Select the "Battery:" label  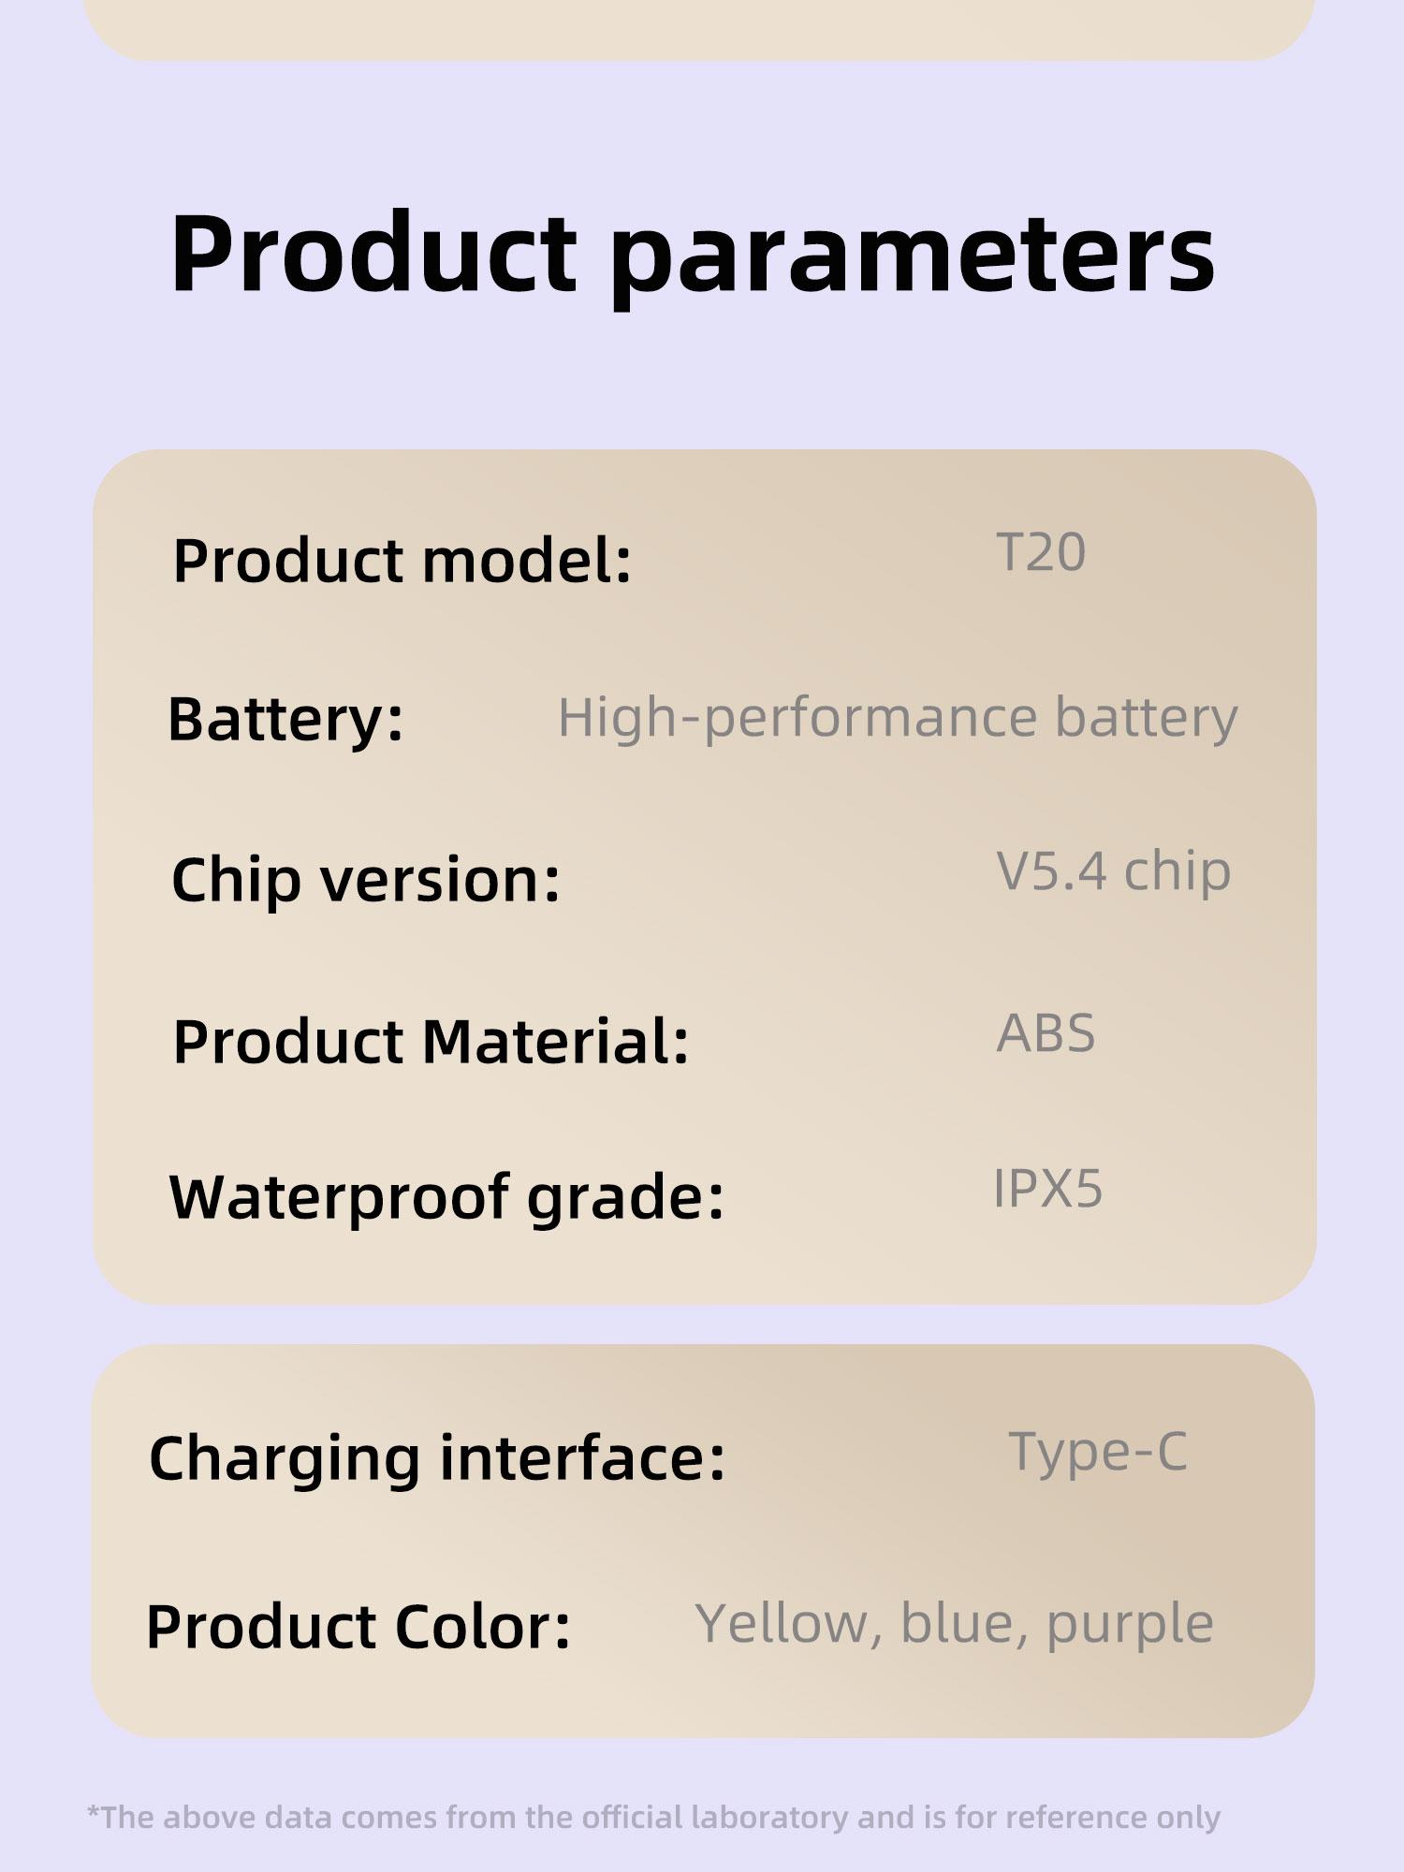285,719
